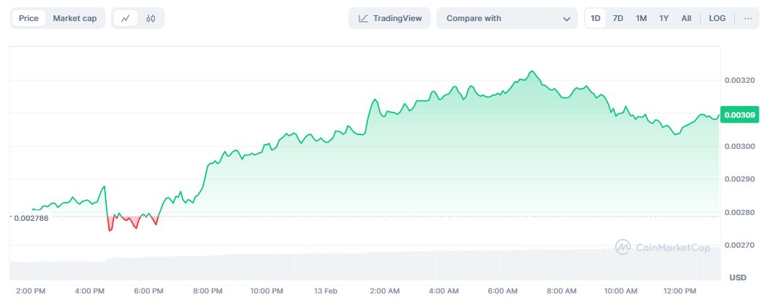Click the 4:00 PM axis label
Screen dimensions: 769x308
click(x=89, y=291)
